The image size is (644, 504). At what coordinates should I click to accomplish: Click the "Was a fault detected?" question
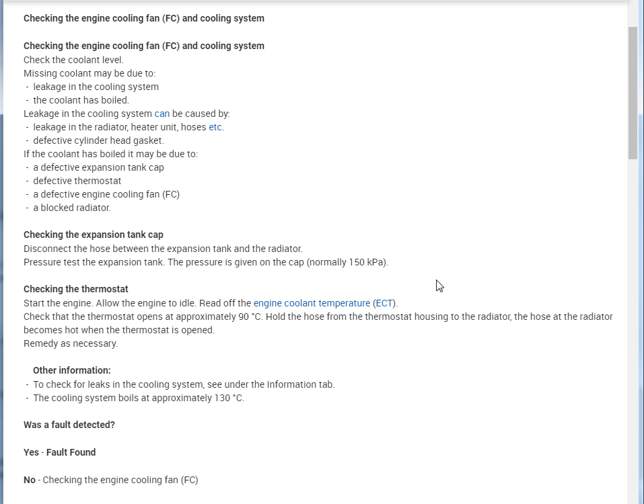(69, 425)
